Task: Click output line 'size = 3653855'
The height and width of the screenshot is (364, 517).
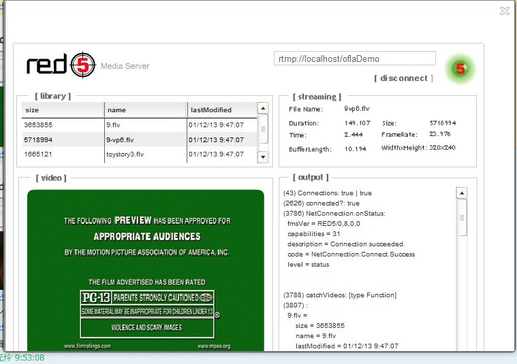Action: (320, 326)
